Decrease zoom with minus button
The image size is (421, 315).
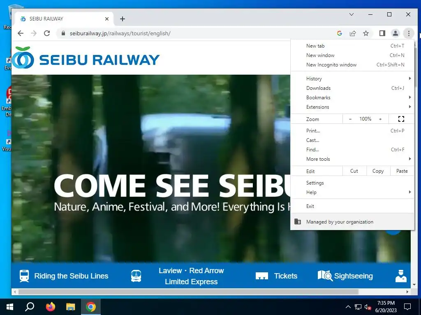click(x=350, y=119)
